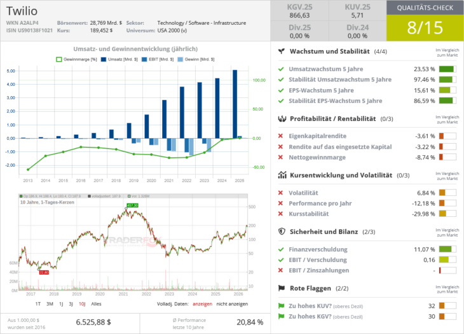This screenshot has width=464, height=334.
Task: Click the KGV.25 value tile
Action: (x=299, y=11)
